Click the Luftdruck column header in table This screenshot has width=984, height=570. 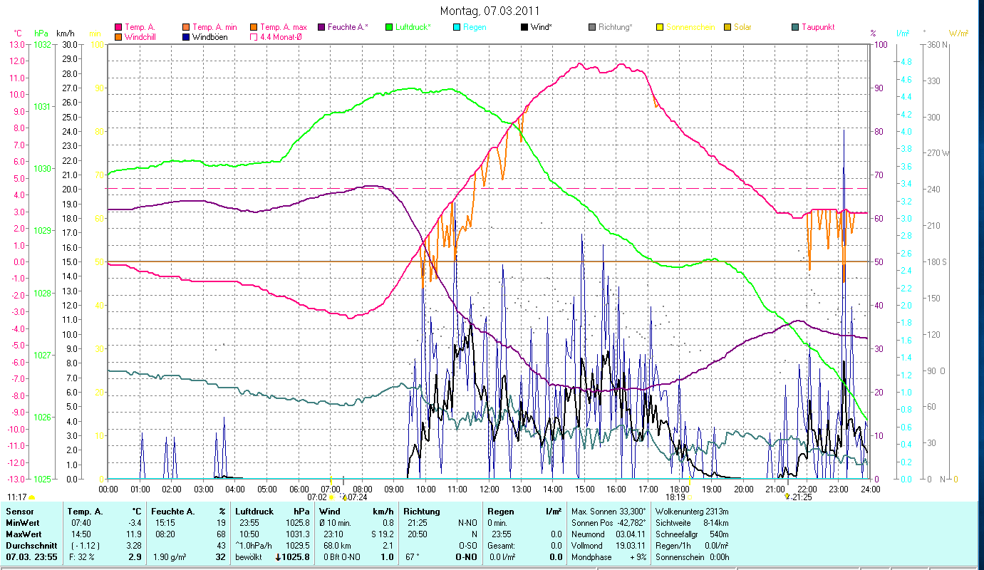coord(254,511)
